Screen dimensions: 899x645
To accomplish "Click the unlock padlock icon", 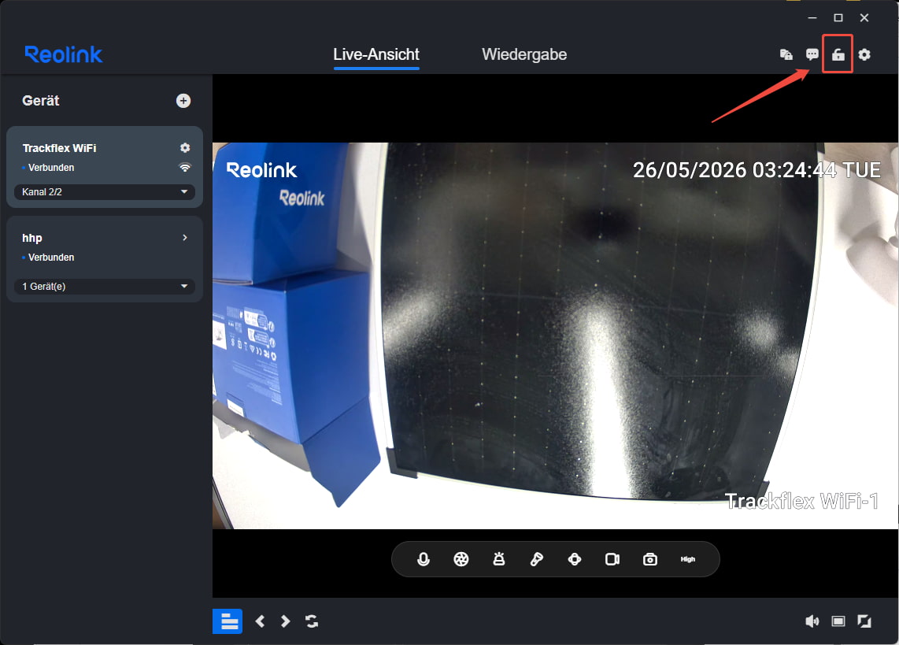I will point(838,54).
